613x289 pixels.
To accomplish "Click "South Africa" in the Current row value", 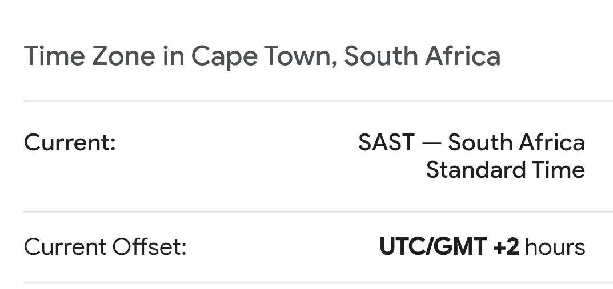I will tap(516, 143).
